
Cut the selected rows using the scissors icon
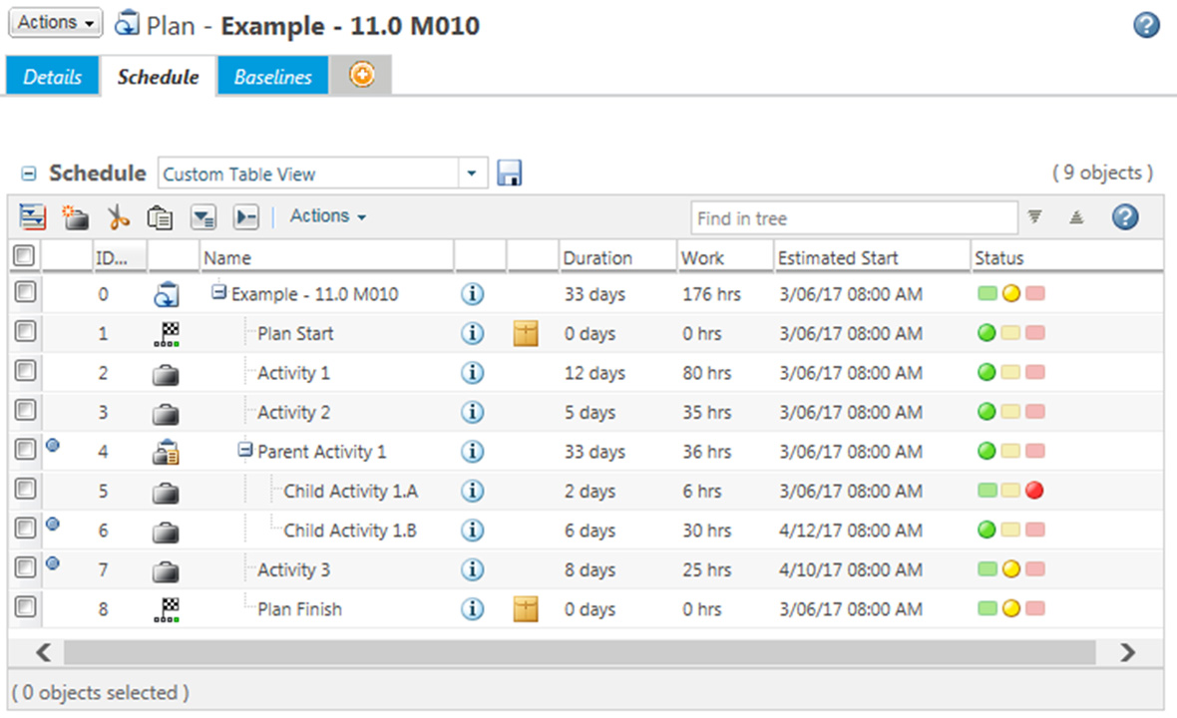(x=119, y=216)
